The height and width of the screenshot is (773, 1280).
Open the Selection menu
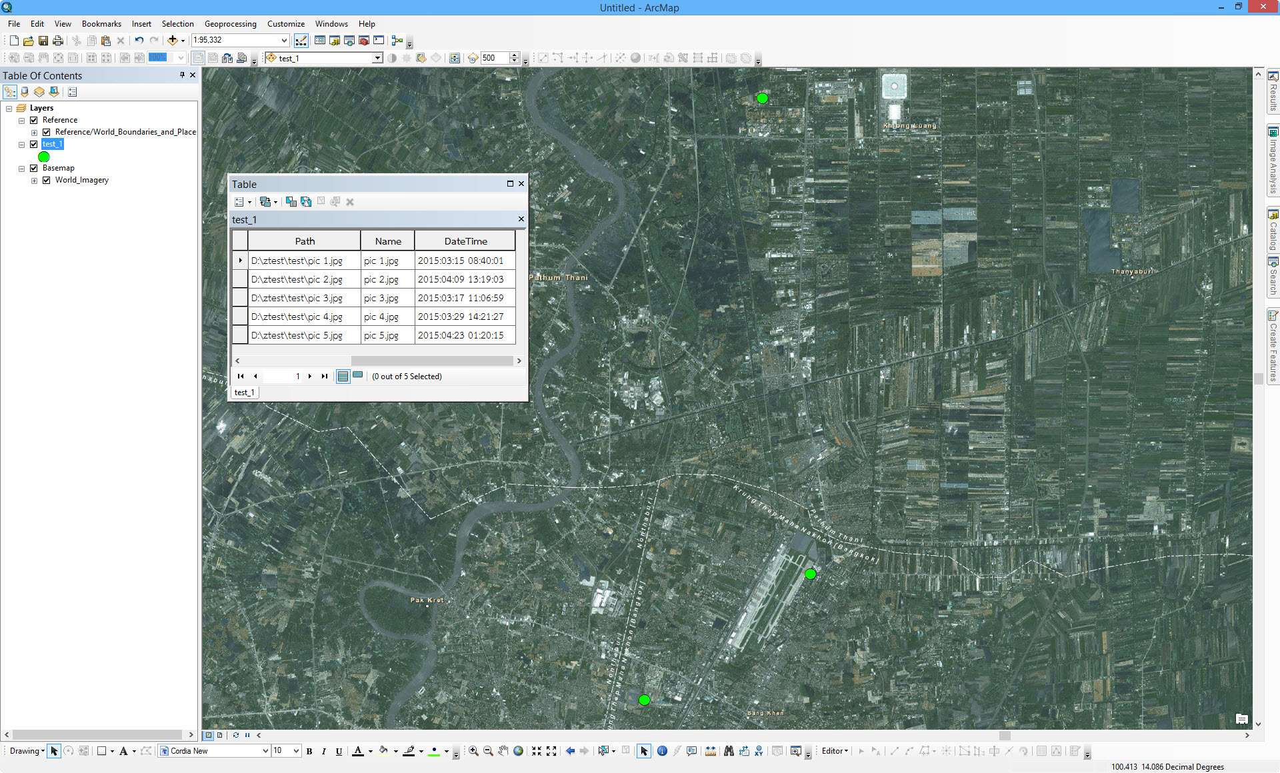(177, 24)
